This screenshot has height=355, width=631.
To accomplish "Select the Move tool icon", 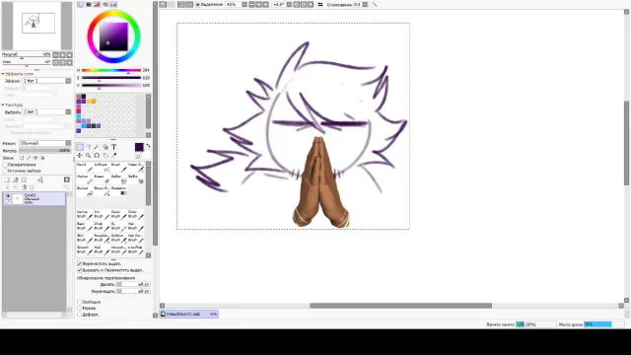I will [80, 156].
